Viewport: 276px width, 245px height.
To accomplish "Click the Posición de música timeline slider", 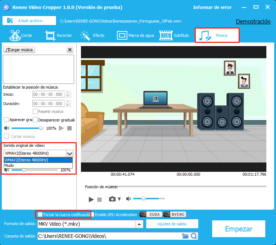I will pyautogui.click(x=192, y=186).
